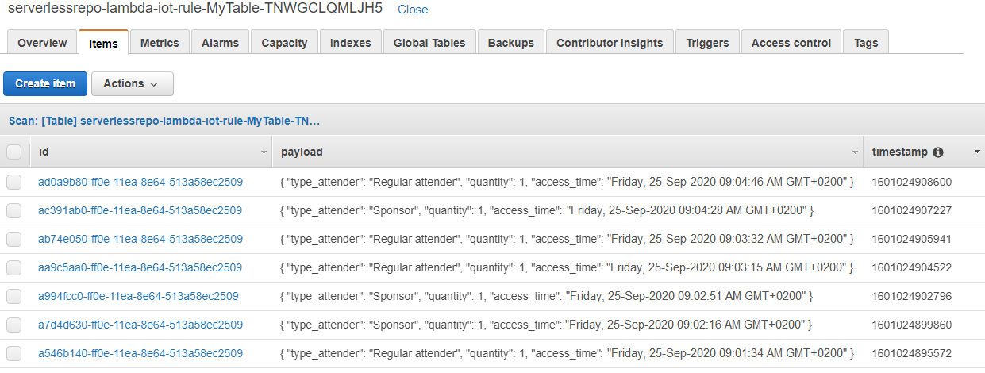This screenshot has height=373, width=985.
Task: Tick the checkbox beside a994fcc0 item
Action: pyautogui.click(x=14, y=297)
